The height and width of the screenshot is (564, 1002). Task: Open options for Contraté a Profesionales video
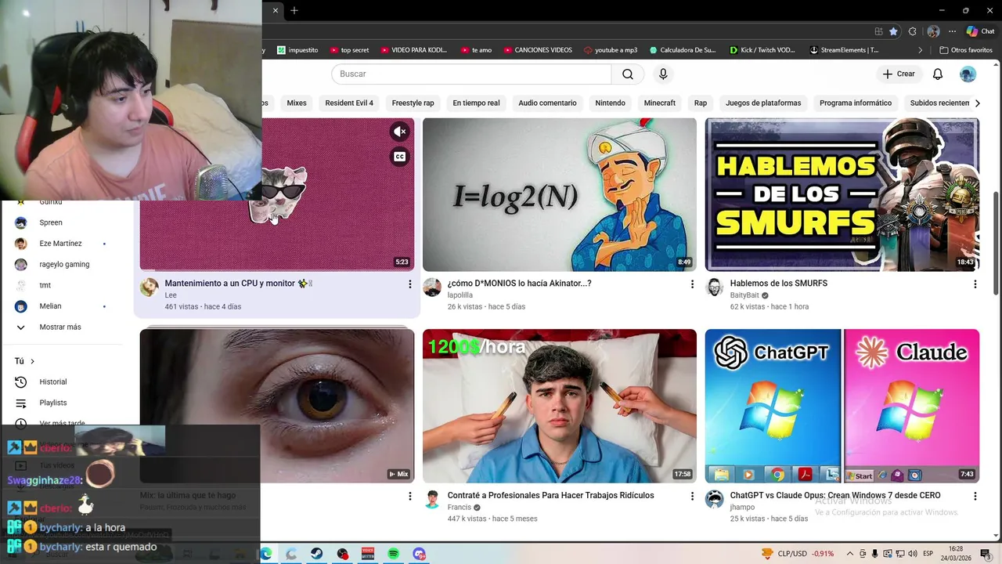coord(692,496)
